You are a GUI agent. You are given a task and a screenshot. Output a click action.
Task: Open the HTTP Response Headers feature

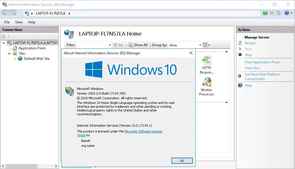point(206,65)
